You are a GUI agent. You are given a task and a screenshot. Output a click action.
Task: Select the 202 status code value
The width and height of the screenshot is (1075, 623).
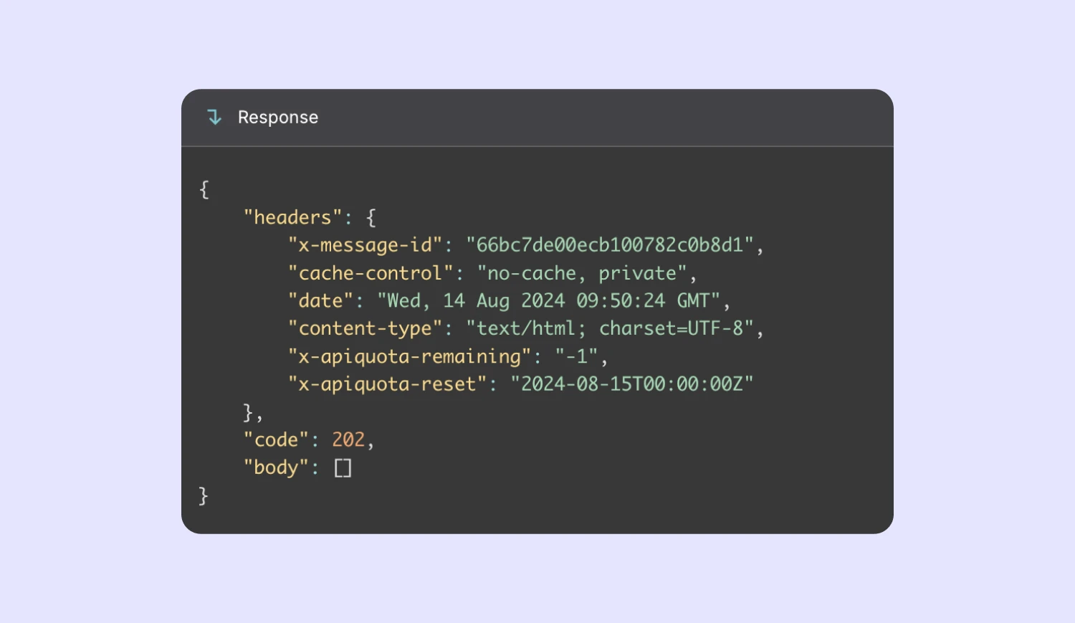[348, 439]
